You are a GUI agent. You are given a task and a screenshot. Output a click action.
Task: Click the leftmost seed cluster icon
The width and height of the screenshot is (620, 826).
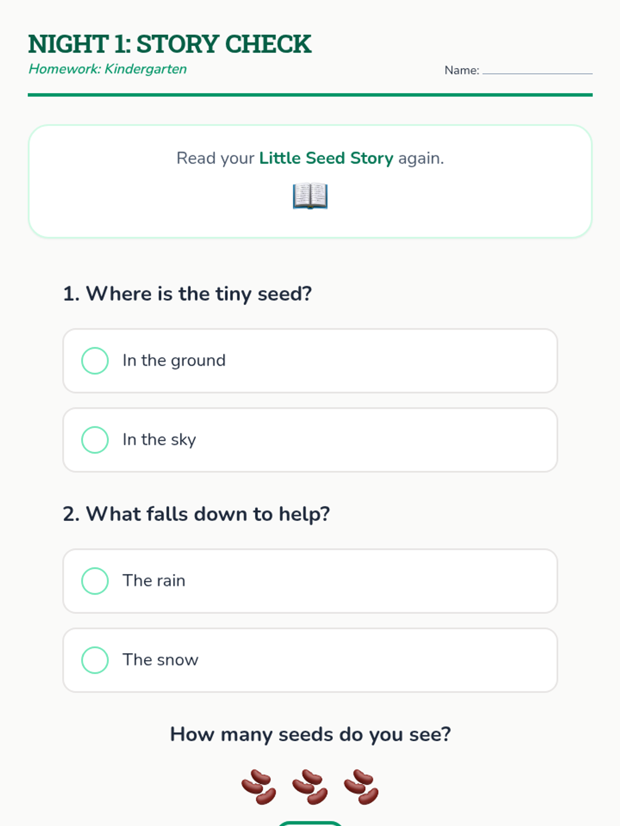(x=259, y=787)
